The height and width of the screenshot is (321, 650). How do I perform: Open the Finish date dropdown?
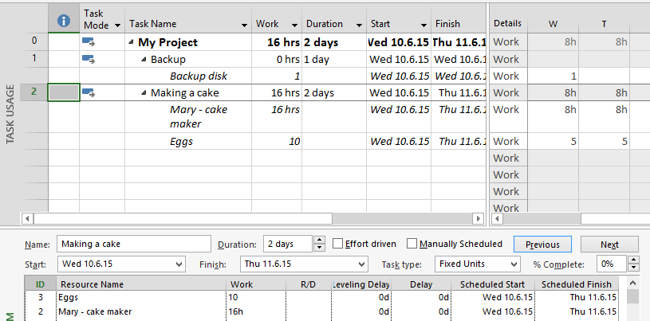click(360, 264)
